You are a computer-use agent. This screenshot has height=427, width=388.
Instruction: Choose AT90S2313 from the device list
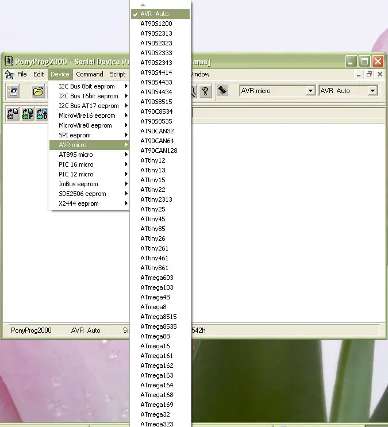(x=160, y=33)
